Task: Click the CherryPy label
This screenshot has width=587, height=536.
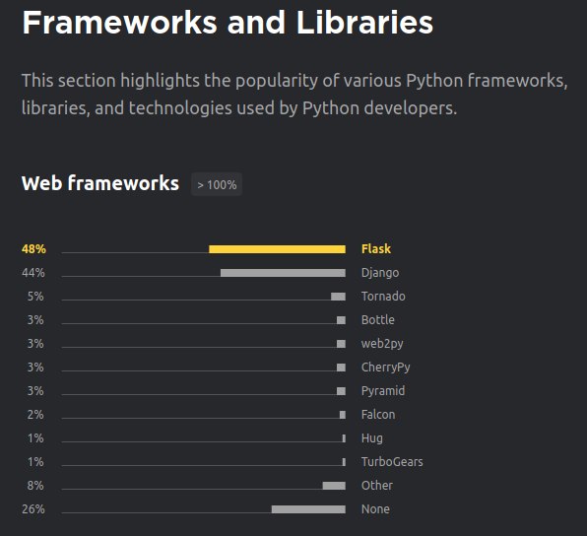Action: pyautogui.click(x=385, y=368)
